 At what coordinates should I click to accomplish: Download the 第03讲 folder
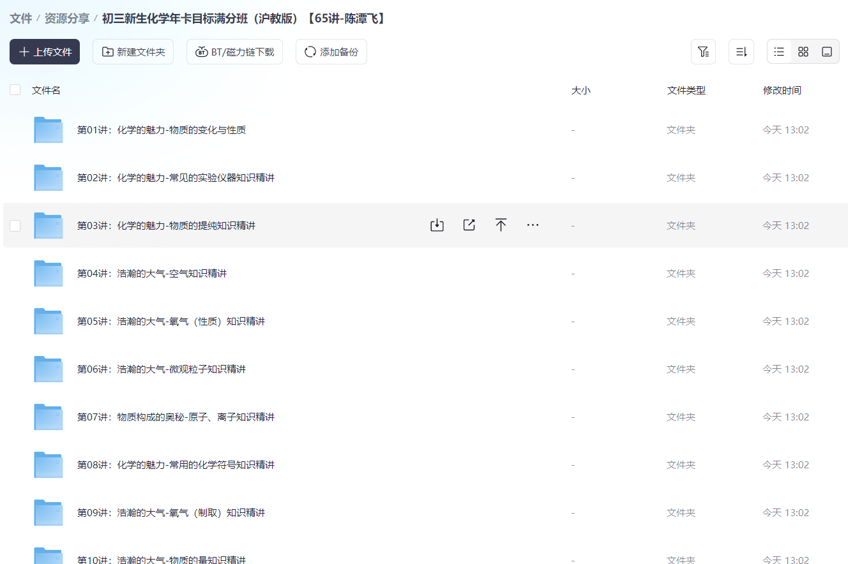point(437,225)
